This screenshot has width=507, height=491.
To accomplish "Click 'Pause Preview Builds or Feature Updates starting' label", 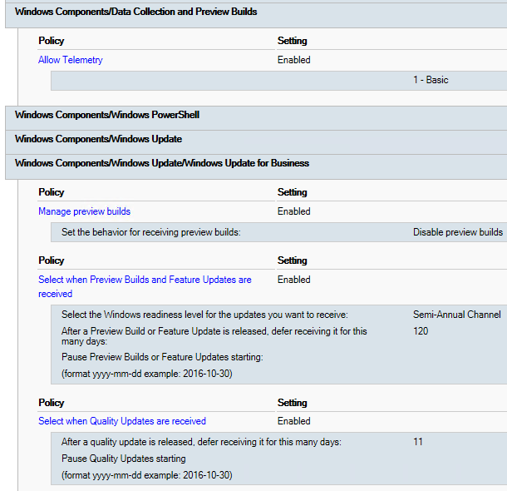I will coord(162,357).
